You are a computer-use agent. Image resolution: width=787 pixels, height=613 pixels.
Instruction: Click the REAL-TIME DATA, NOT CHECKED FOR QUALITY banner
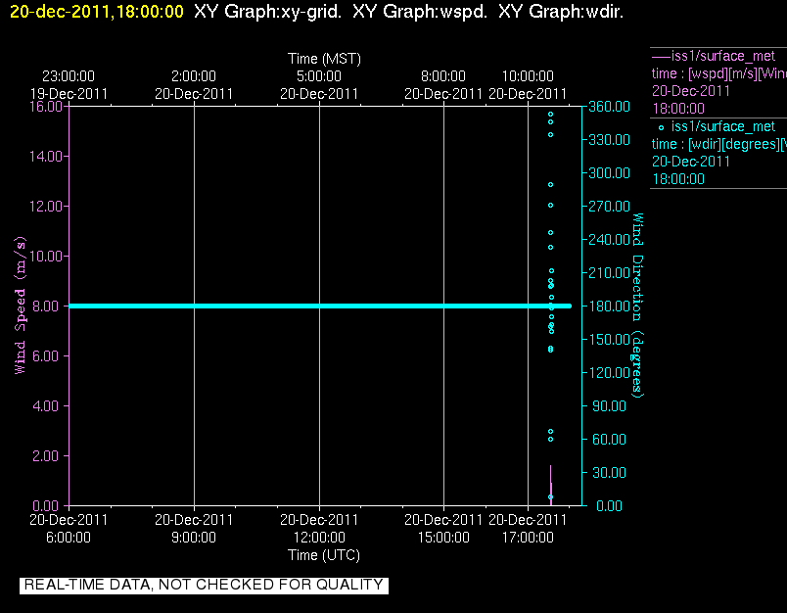click(204, 585)
